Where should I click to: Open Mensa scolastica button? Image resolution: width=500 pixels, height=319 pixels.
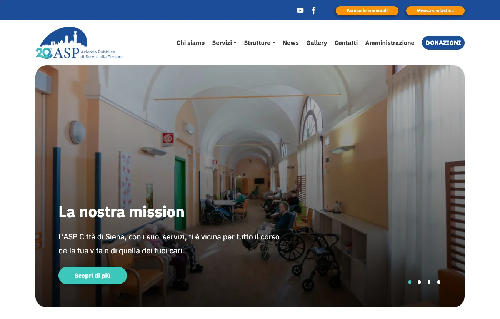pyautogui.click(x=435, y=11)
